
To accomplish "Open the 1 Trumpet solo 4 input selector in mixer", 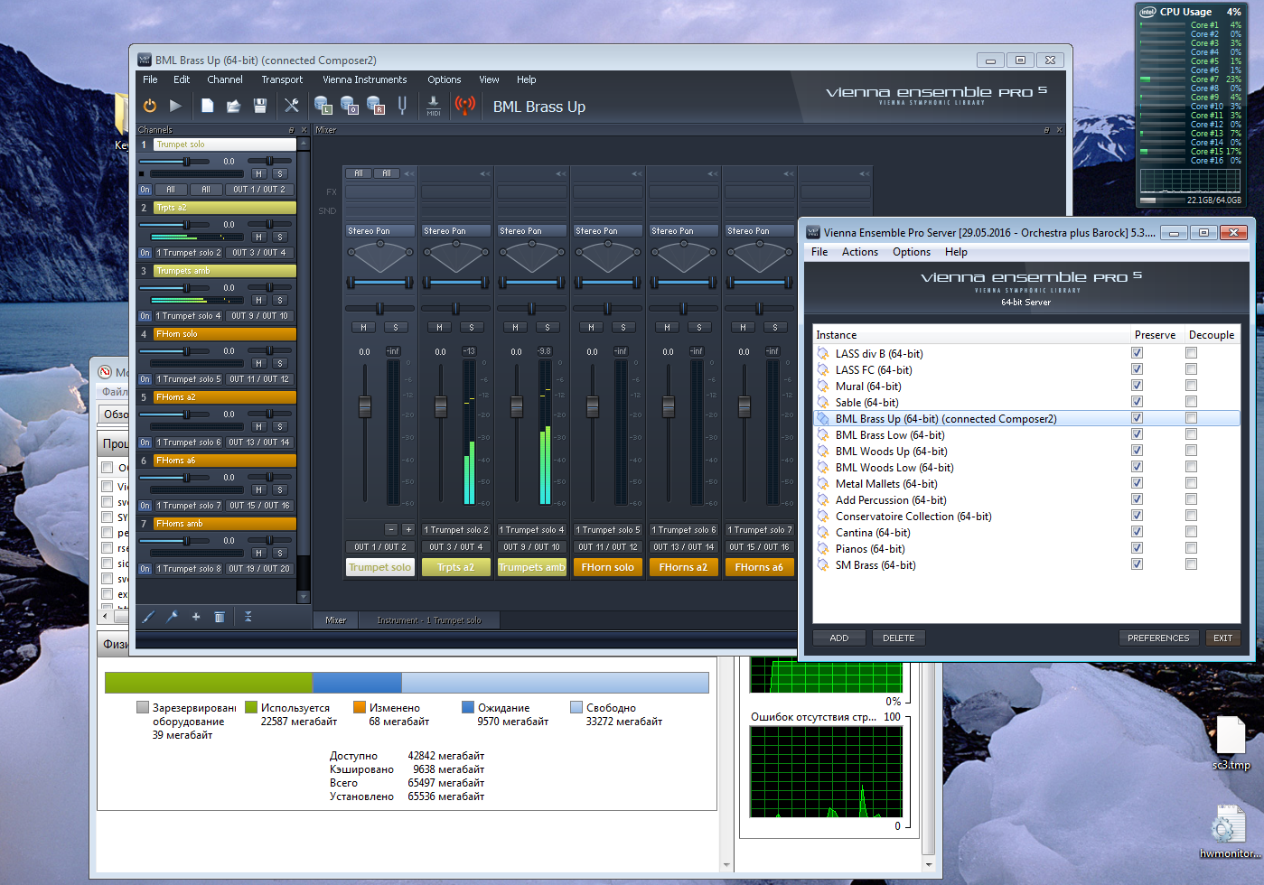I will (532, 530).
